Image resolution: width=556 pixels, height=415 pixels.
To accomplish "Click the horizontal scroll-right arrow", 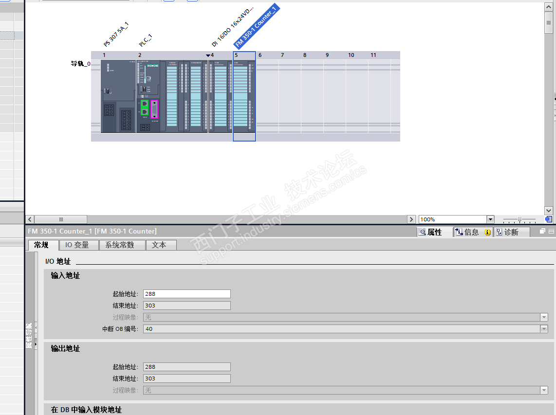I will tap(411, 219).
